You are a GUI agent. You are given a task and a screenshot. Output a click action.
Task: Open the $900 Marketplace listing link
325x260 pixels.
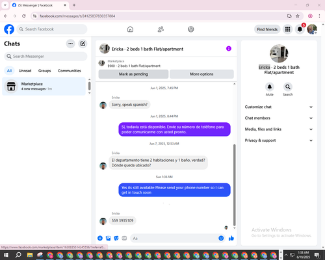tap(134, 66)
